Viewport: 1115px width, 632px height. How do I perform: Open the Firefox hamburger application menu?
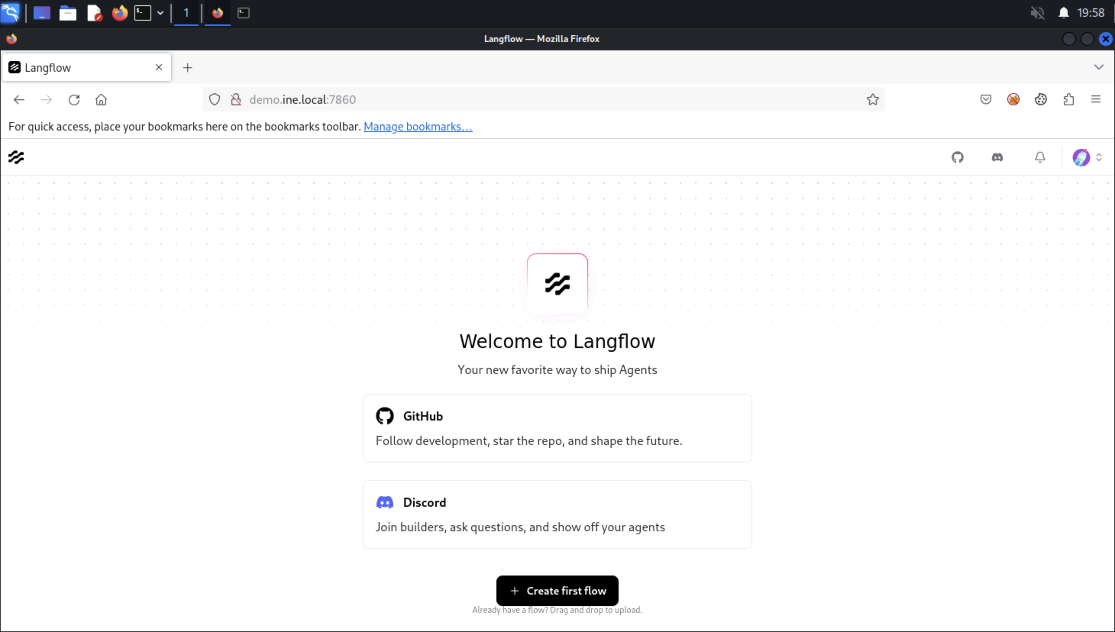[1096, 99]
